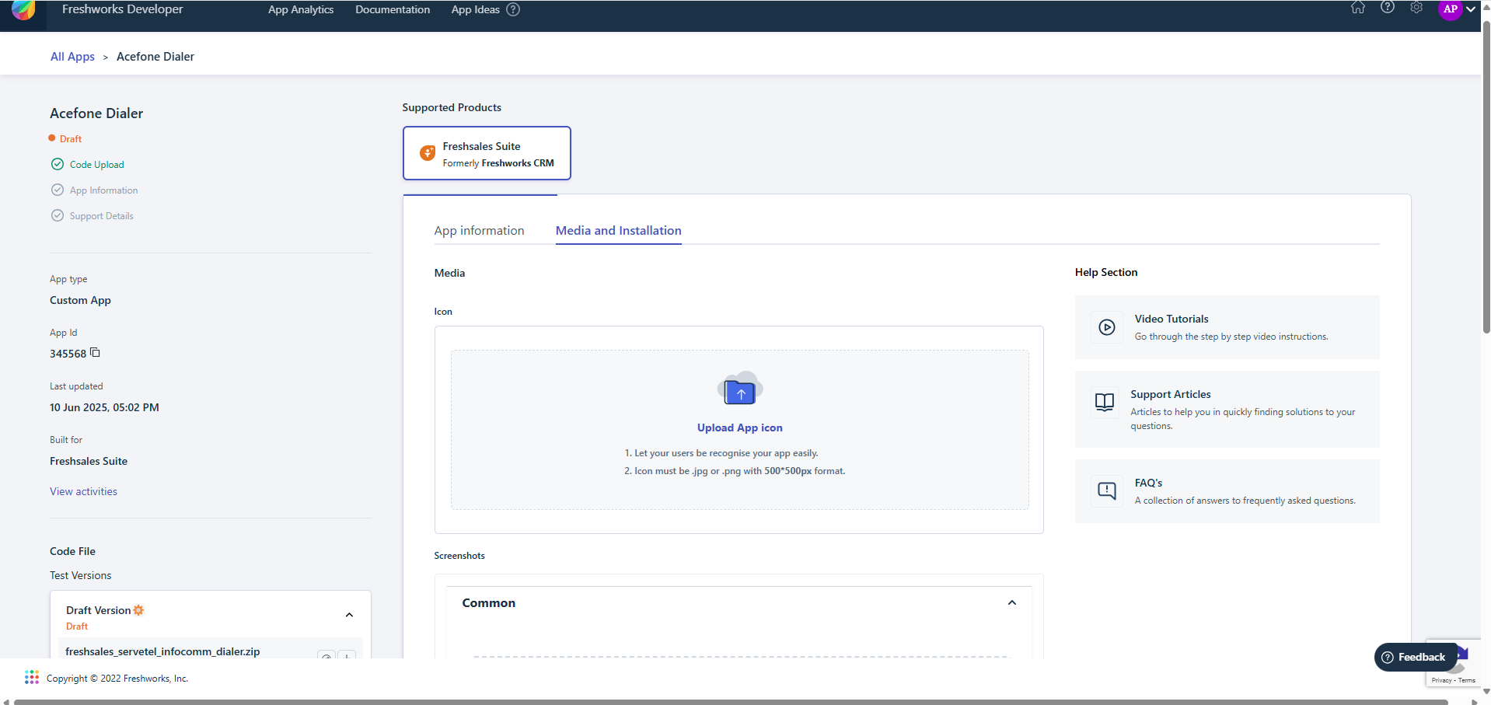This screenshot has height=705, width=1491.
Task: Click the Support Details step check icon
Action: (58, 215)
